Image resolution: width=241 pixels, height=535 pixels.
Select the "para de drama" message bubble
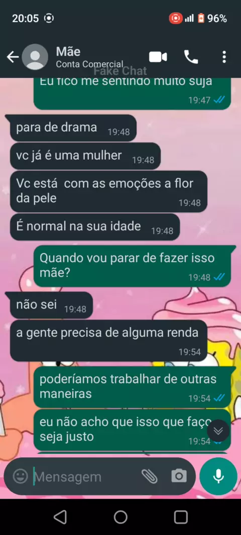(x=73, y=128)
